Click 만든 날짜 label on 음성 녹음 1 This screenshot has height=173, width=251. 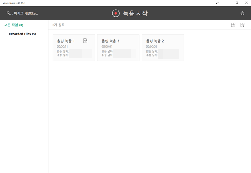click(x=63, y=51)
